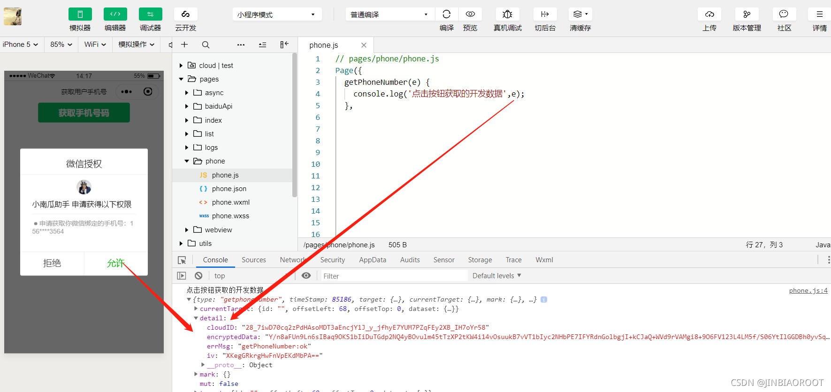
Task: Switch to the AppData tab
Action: tap(372, 260)
